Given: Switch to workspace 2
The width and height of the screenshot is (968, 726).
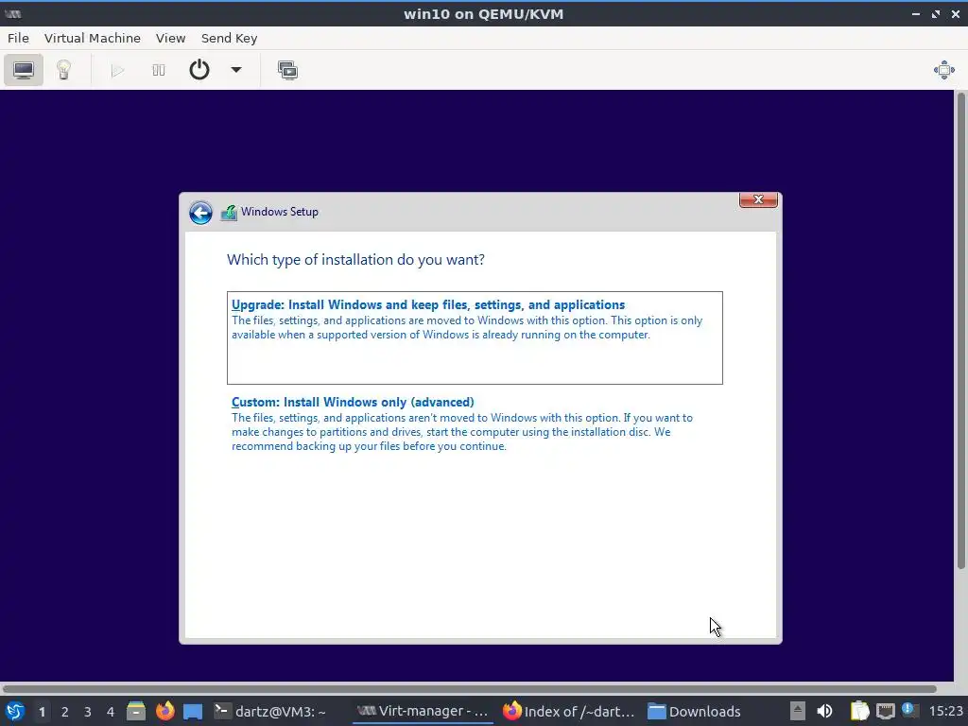Looking at the screenshot, I should pyautogui.click(x=65, y=712).
